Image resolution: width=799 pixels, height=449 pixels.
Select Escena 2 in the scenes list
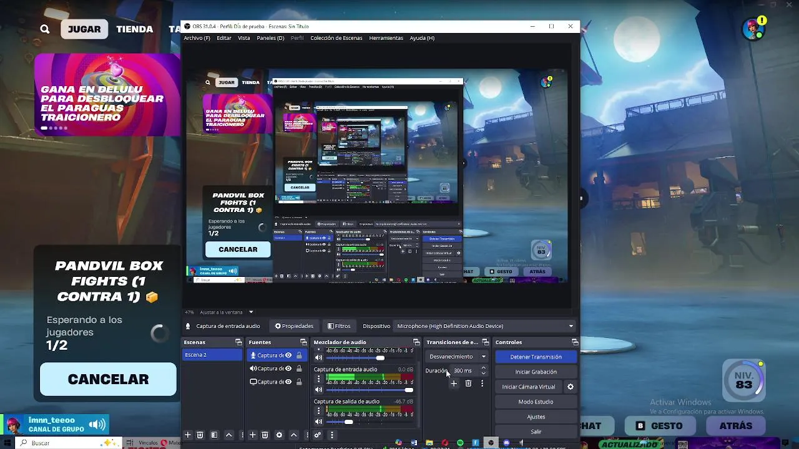[x=212, y=355]
